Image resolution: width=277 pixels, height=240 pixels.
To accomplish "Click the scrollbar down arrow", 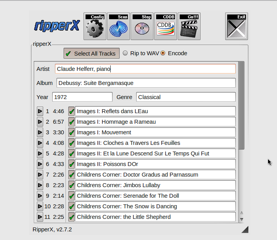I will coord(241,219).
